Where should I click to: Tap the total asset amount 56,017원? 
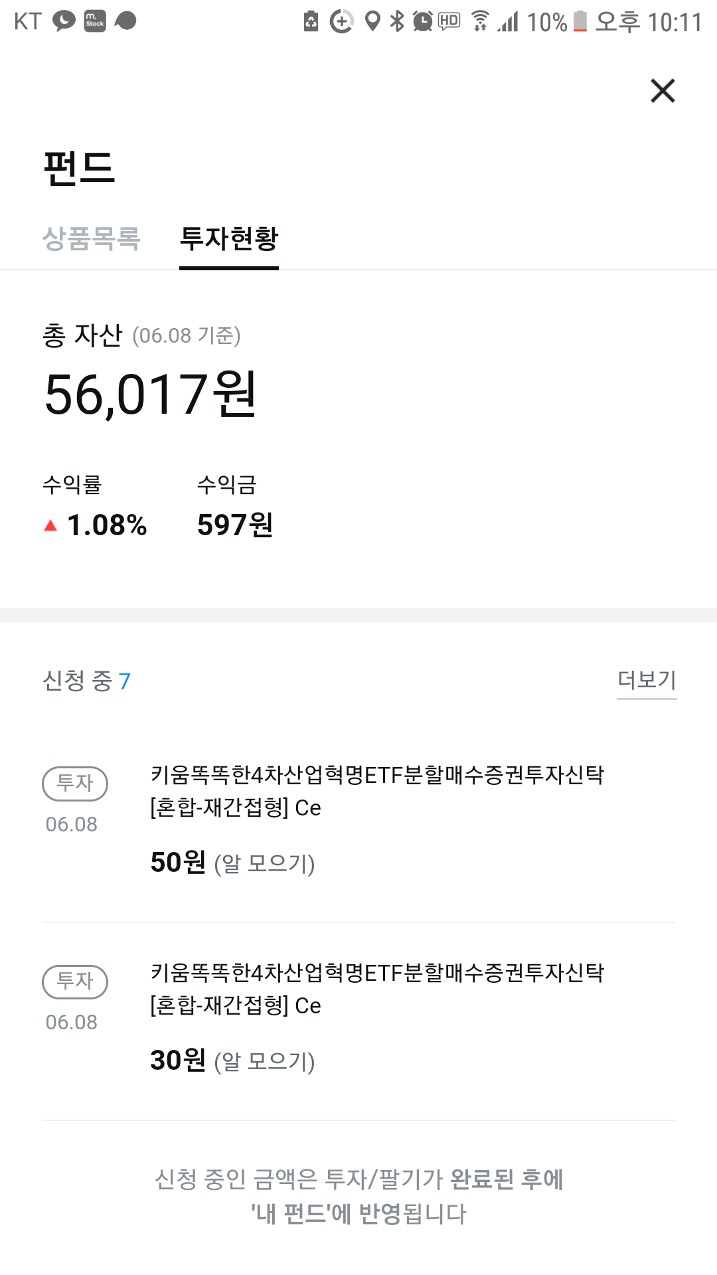point(151,394)
